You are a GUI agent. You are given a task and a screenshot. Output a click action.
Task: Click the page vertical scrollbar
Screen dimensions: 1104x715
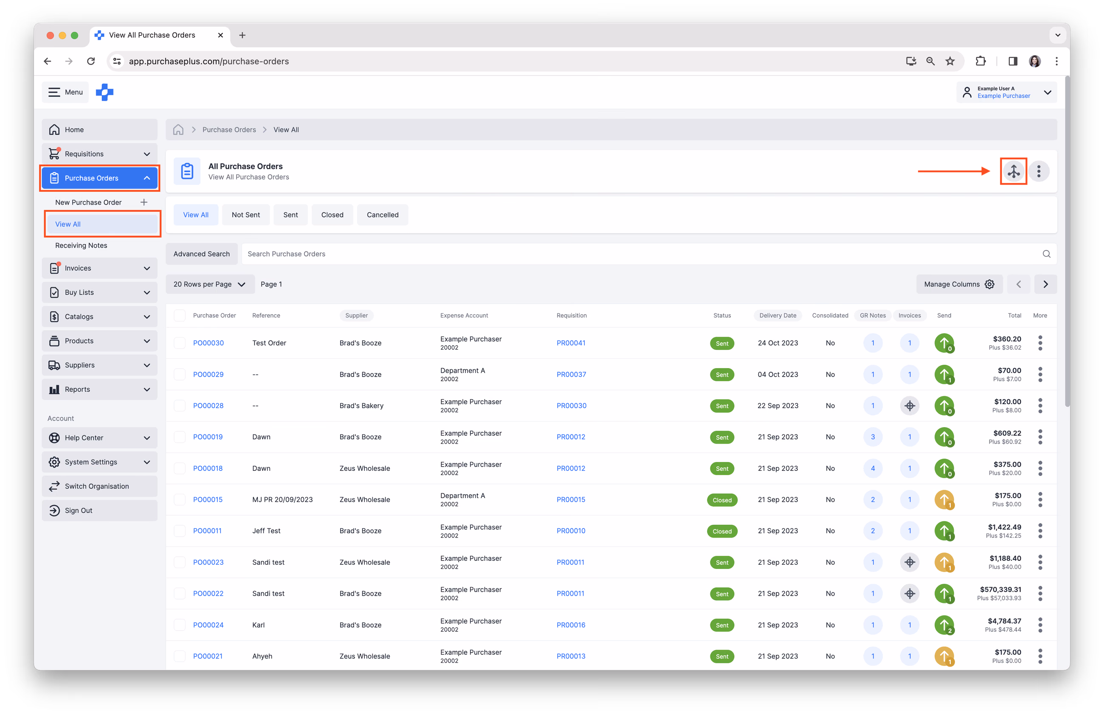point(1067,241)
